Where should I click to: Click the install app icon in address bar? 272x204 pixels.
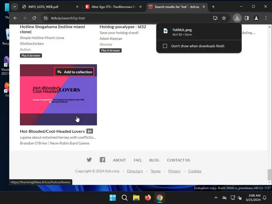coord(215,18)
